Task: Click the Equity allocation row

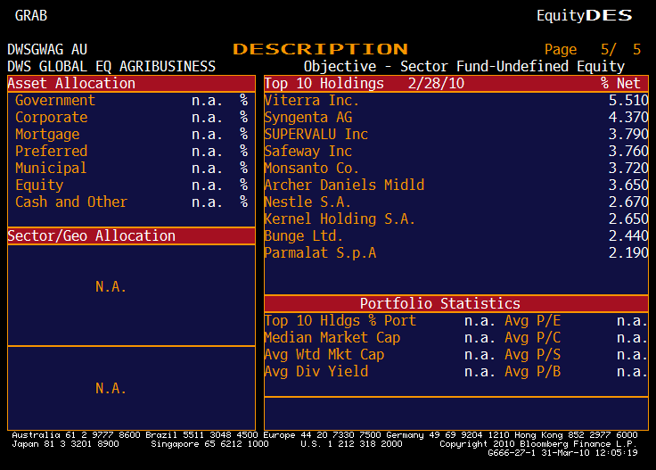Action: [x=131, y=185]
